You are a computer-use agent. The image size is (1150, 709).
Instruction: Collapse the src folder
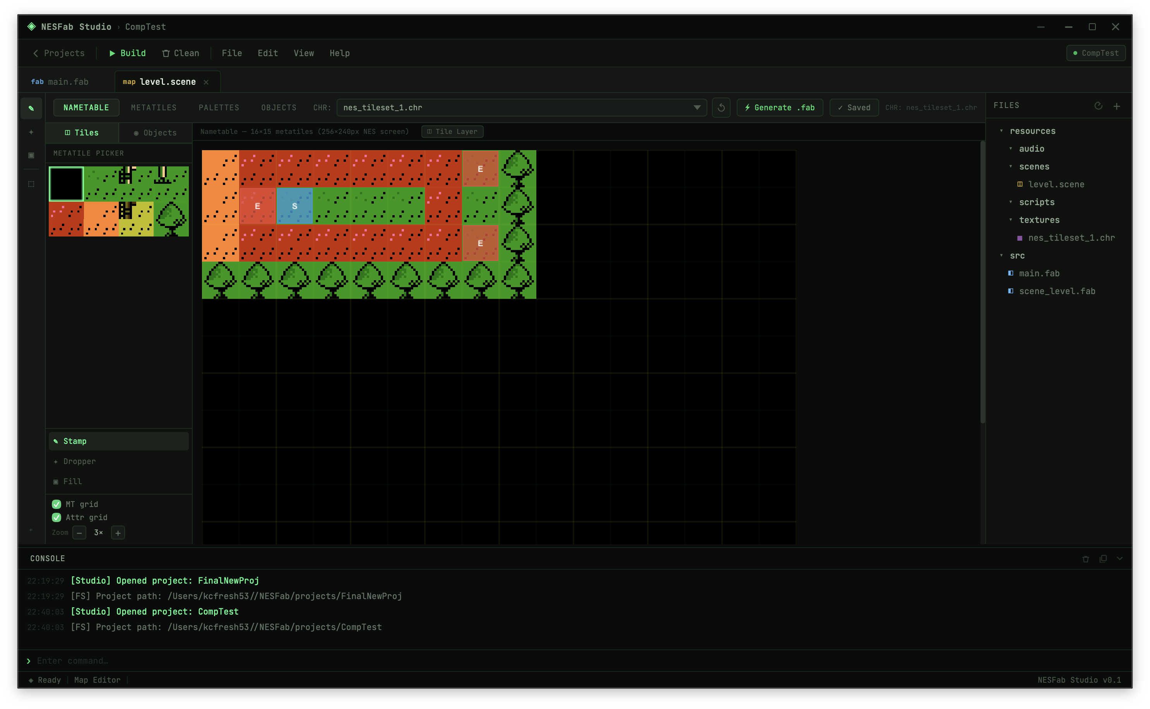[1001, 255]
